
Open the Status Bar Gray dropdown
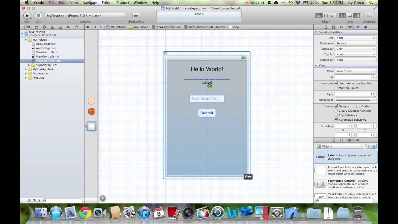point(355,49)
